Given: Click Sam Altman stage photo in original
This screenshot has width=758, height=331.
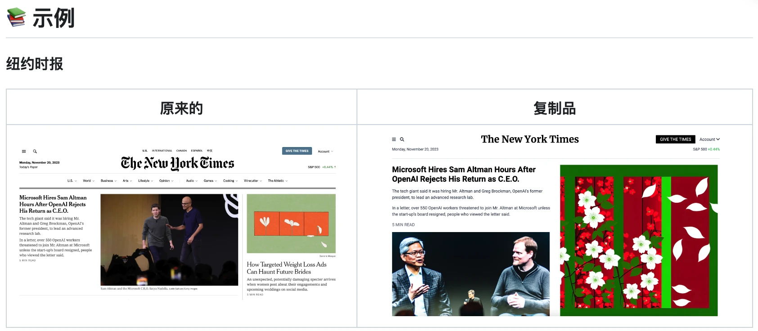Looking at the screenshot, I should tap(169, 240).
